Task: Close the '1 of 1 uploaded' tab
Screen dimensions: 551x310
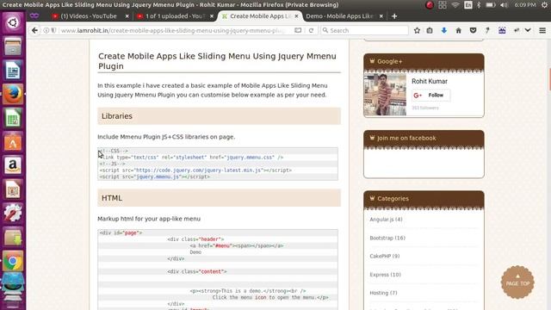Action: coord(212,16)
